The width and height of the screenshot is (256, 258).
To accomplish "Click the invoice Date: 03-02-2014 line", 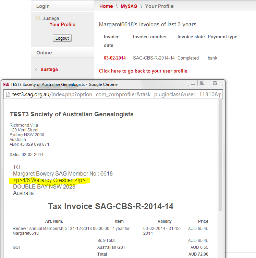I will (x=26, y=155).
